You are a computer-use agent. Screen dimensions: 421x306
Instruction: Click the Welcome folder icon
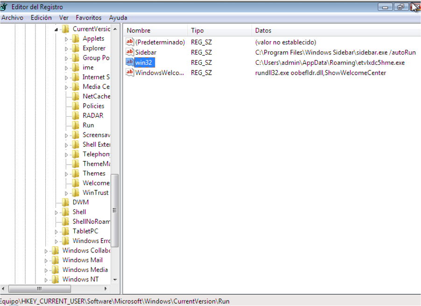point(76,183)
